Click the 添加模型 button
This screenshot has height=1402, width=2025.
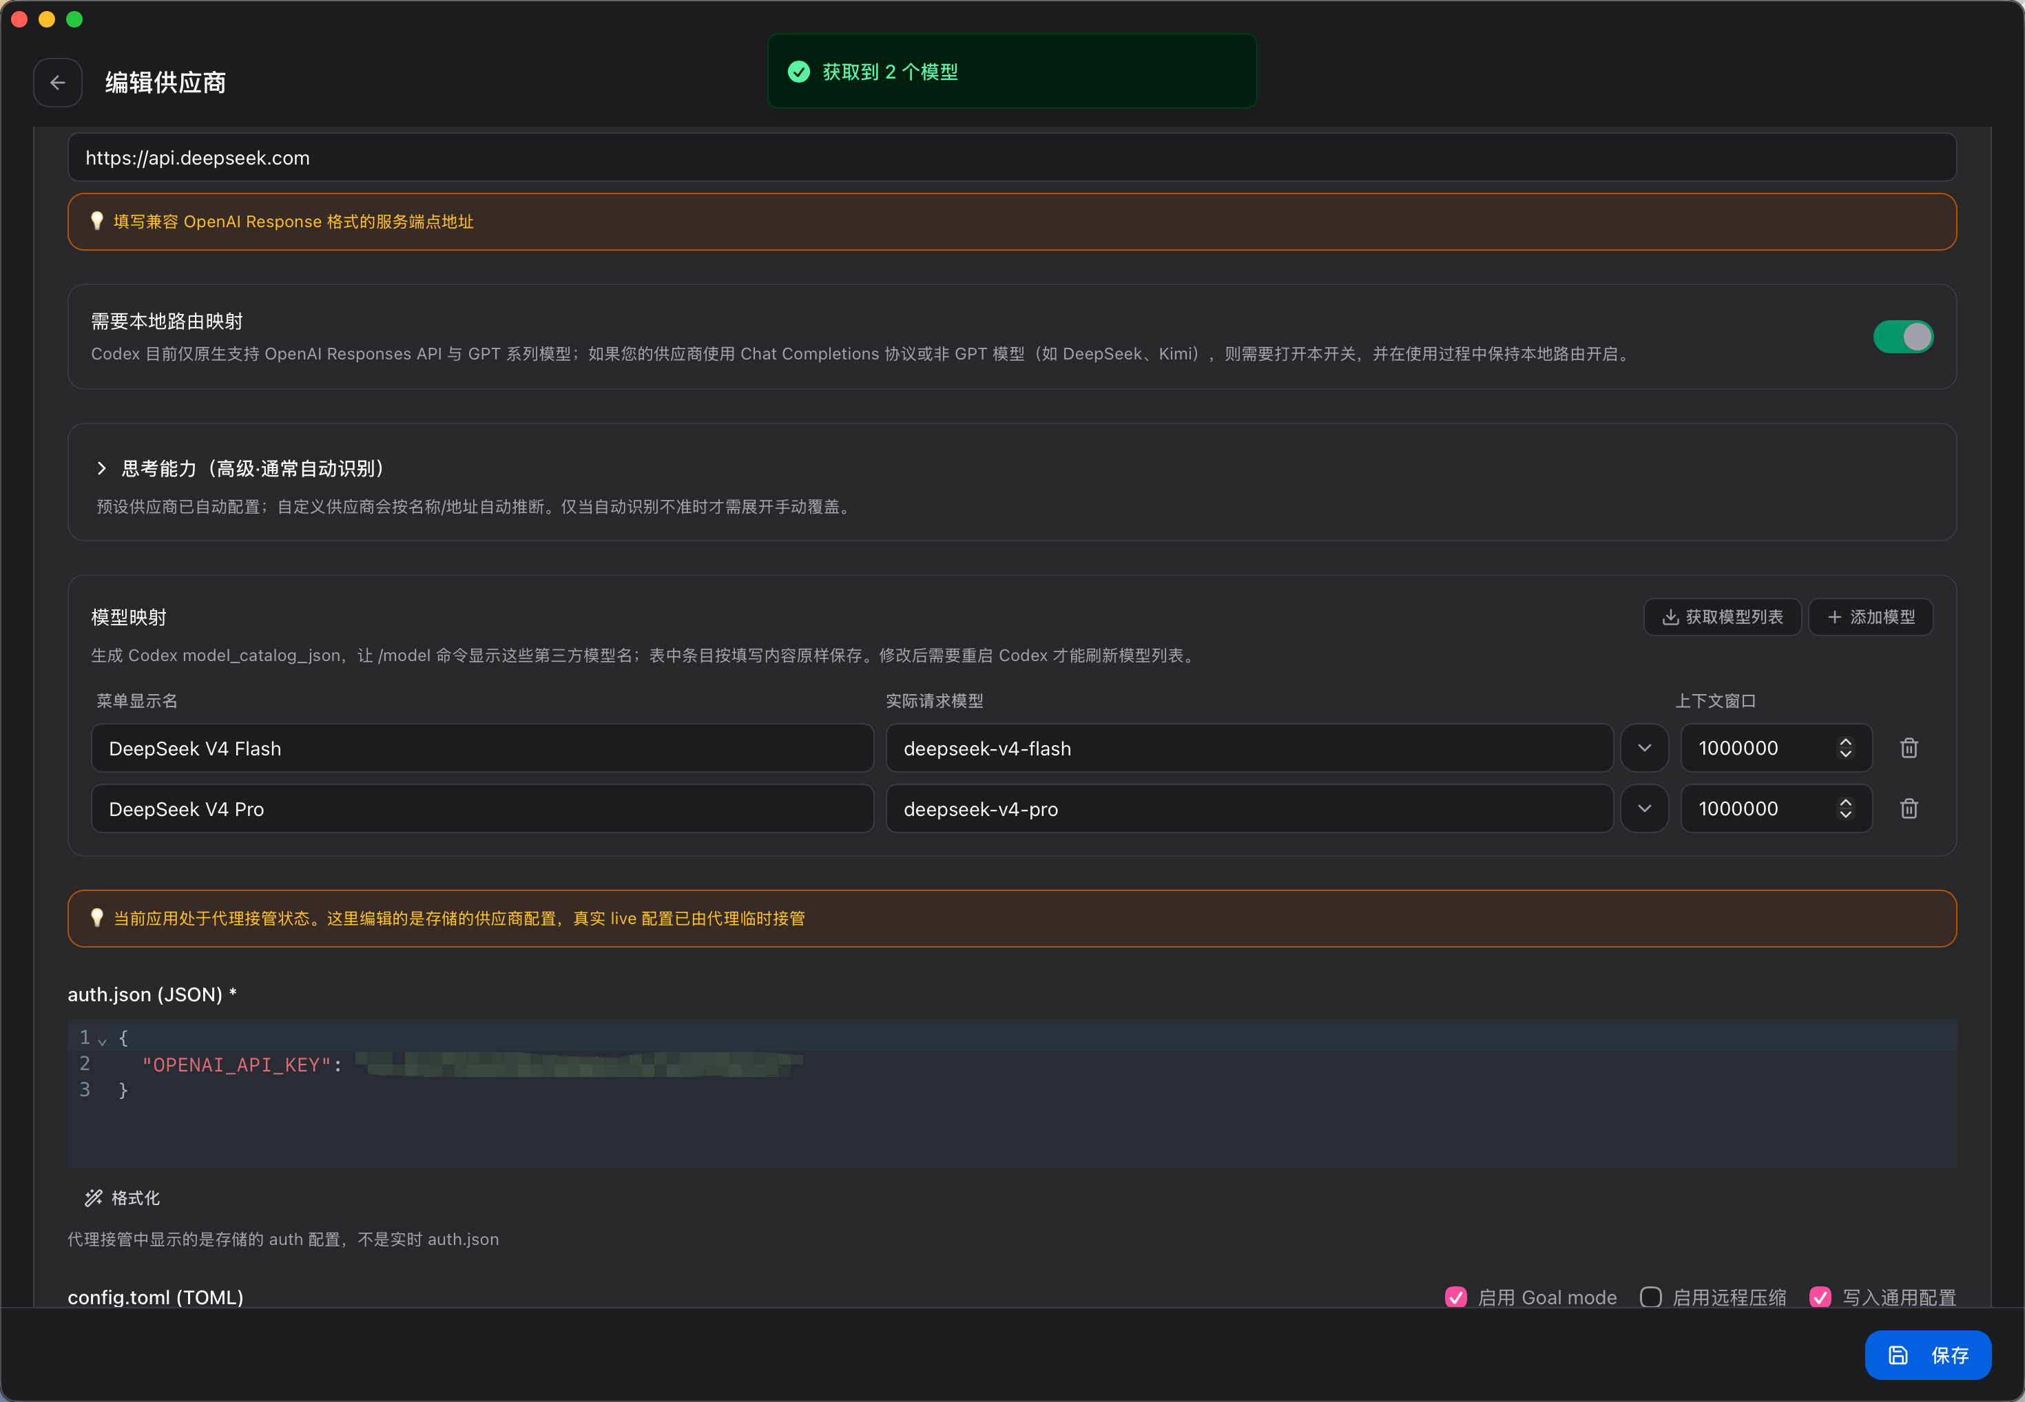tap(1871, 618)
